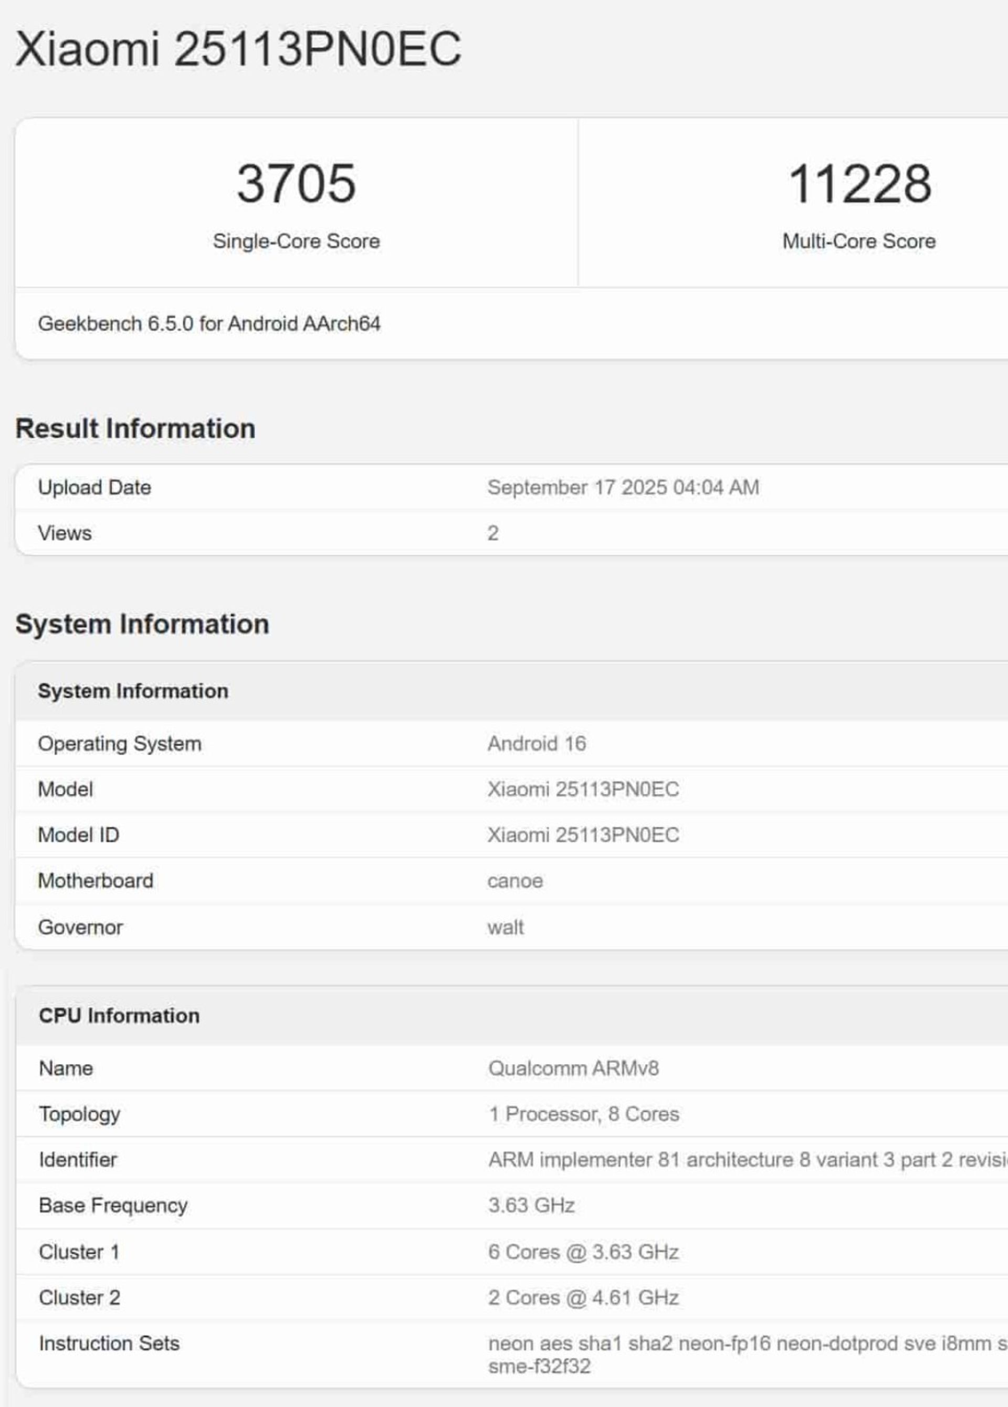
Task: Click the governor value walt
Action: [505, 927]
